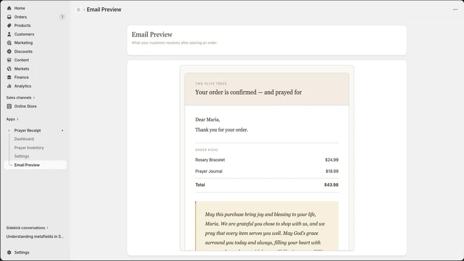The image size is (464, 261).
Task: Select Email Preview in the sidebar
Action: (35, 165)
